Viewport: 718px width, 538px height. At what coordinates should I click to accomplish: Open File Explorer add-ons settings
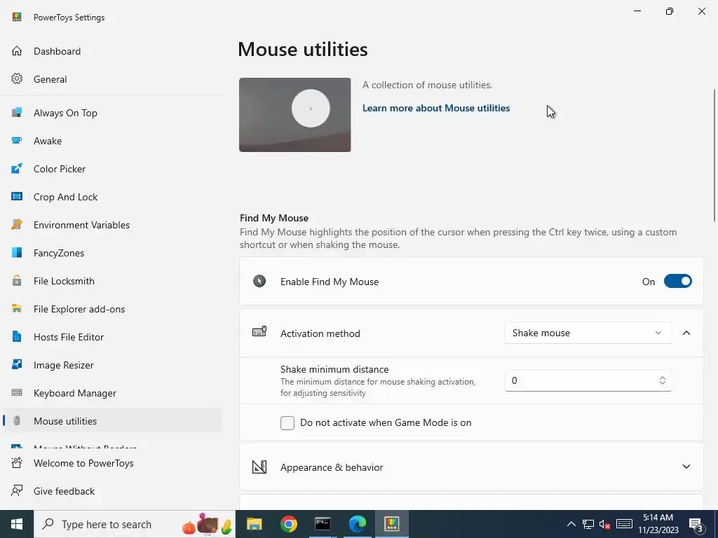click(x=111, y=309)
